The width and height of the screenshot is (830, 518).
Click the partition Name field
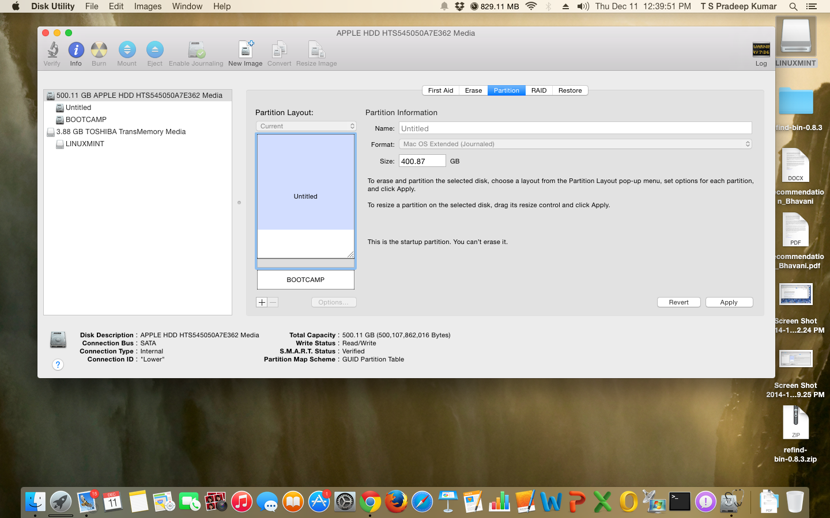coord(575,128)
